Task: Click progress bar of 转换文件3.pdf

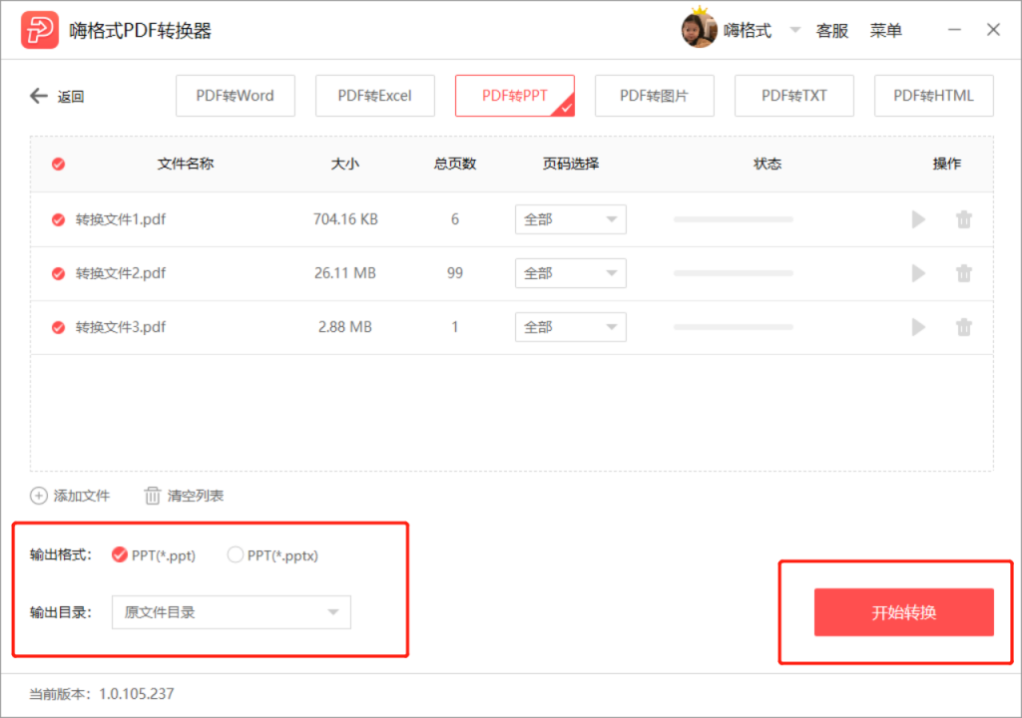Action: [734, 327]
